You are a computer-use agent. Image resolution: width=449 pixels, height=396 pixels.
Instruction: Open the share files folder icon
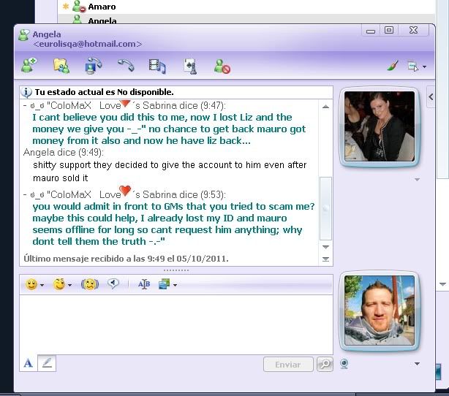click(x=61, y=66)
